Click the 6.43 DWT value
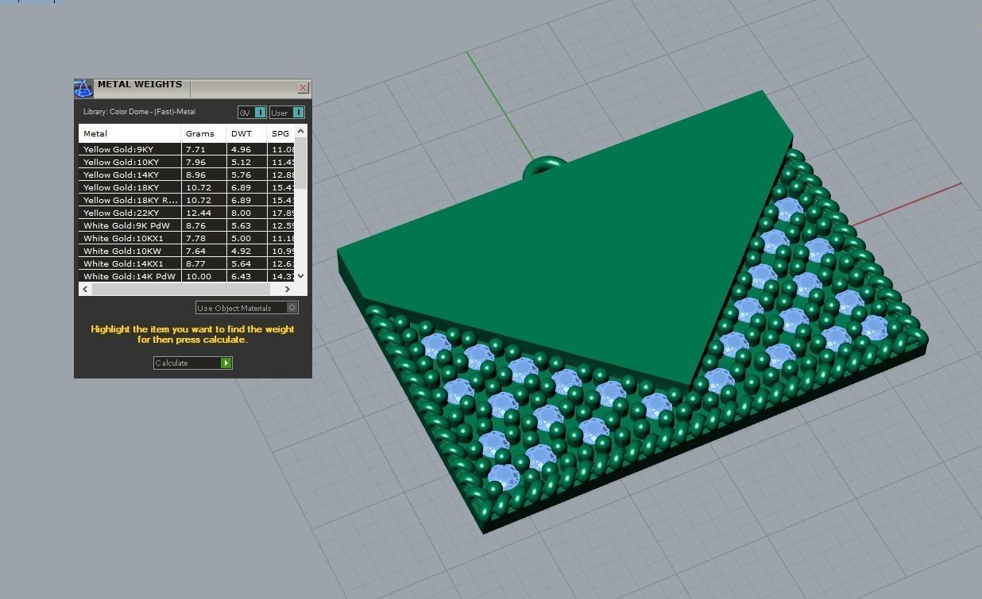The width and height of the screenshot is (982, 599). (x=241, y=276)
